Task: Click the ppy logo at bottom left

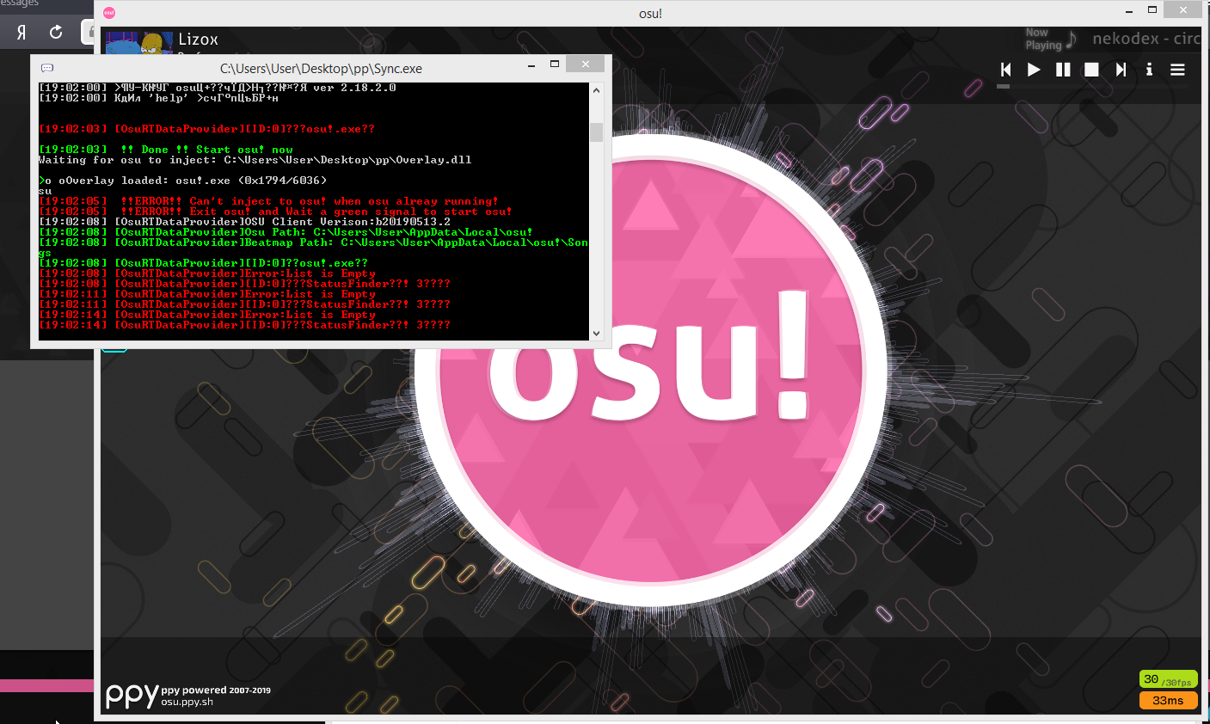Action: pos(132,695)
